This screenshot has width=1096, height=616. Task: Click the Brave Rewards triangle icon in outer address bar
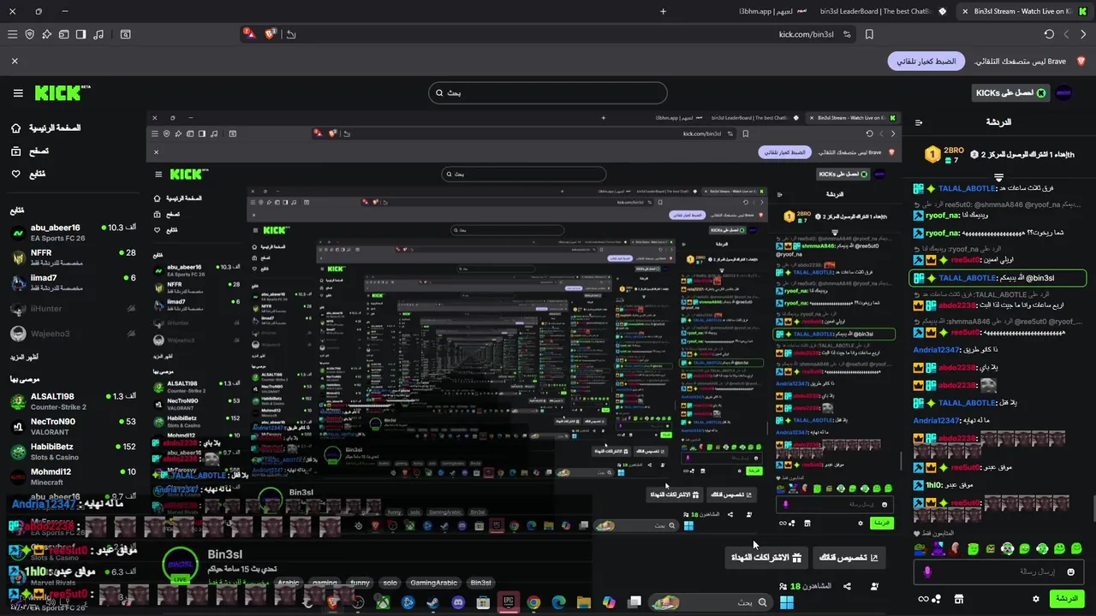click(x=248, y=34)
